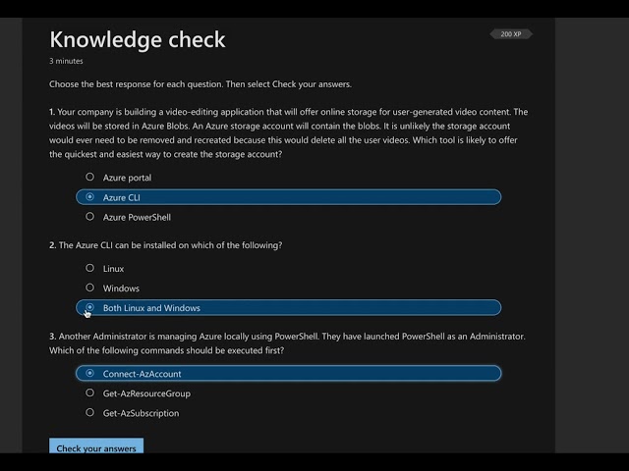Select the Get-AzSubscription radio option
629x471 pixels.
click(89, 412)
